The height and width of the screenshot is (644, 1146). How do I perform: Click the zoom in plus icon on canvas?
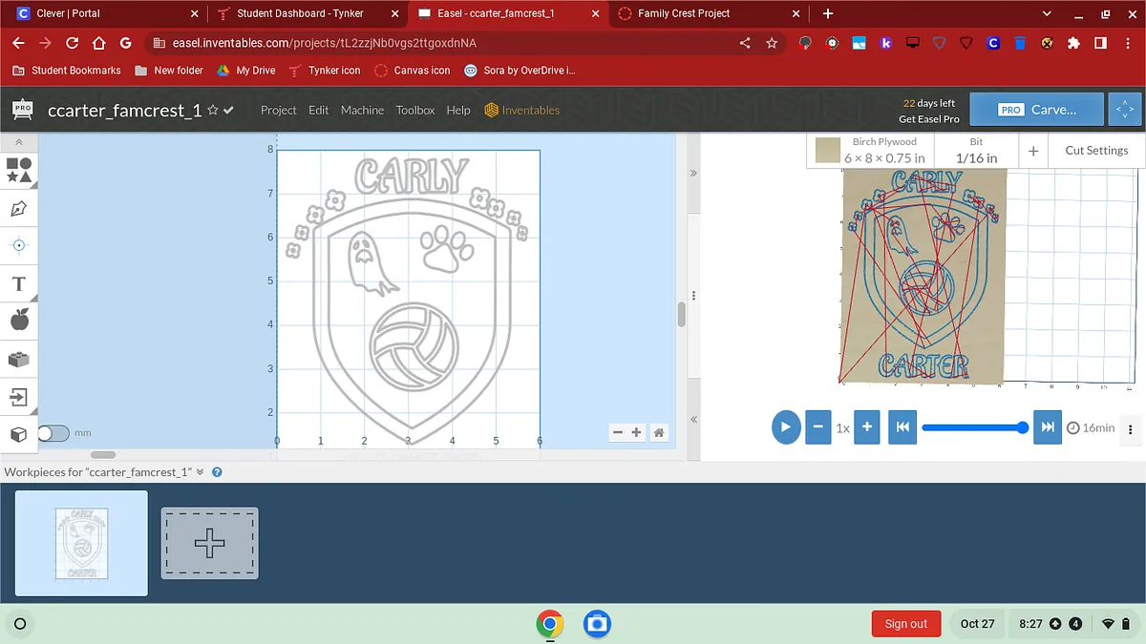(637, 433)
